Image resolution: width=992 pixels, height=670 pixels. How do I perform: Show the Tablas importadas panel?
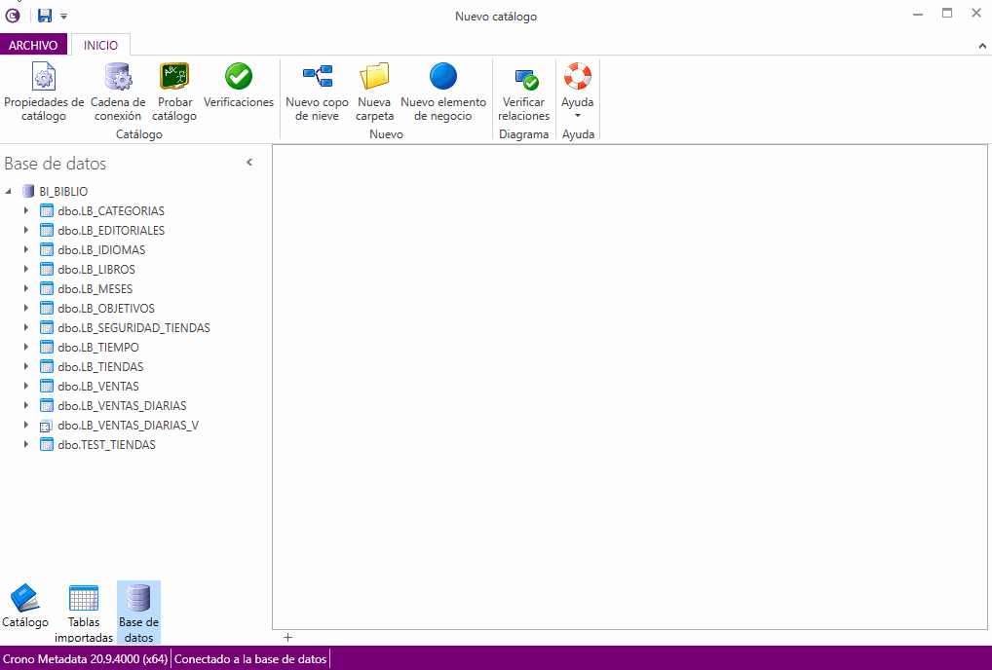(x=84, y=614)
